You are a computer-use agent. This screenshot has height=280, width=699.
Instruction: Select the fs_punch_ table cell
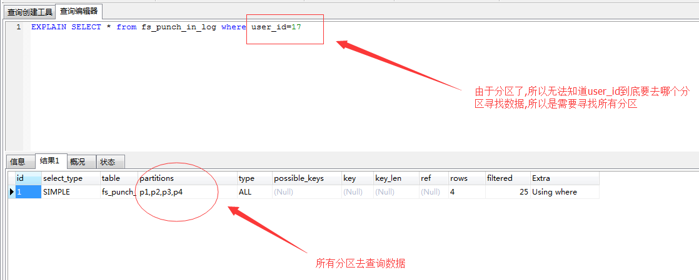119,192
